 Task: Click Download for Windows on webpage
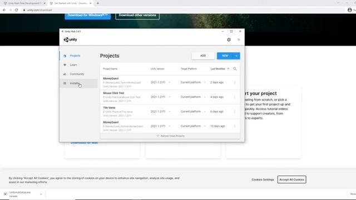[88, 16]
